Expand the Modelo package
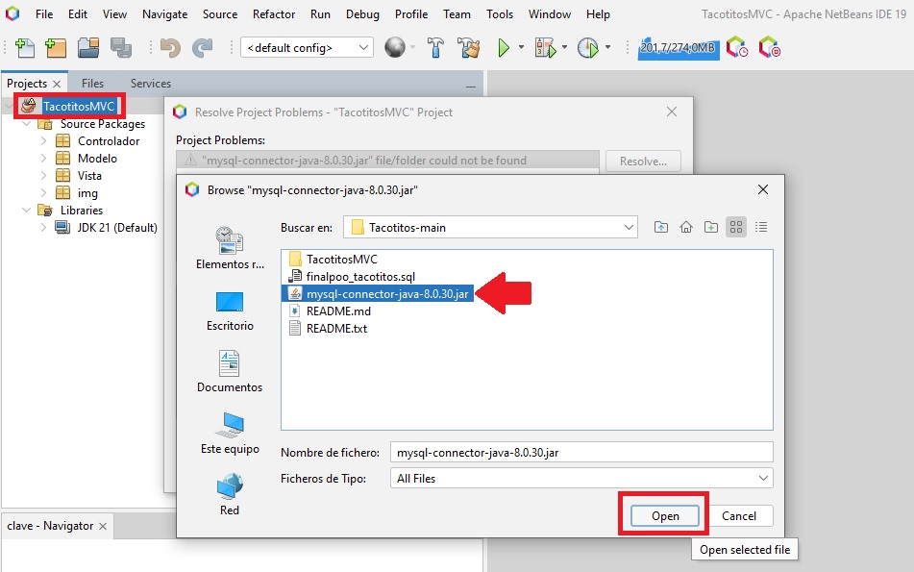Image resolution: width=914 pixels, height=572 pixels. 43,158
